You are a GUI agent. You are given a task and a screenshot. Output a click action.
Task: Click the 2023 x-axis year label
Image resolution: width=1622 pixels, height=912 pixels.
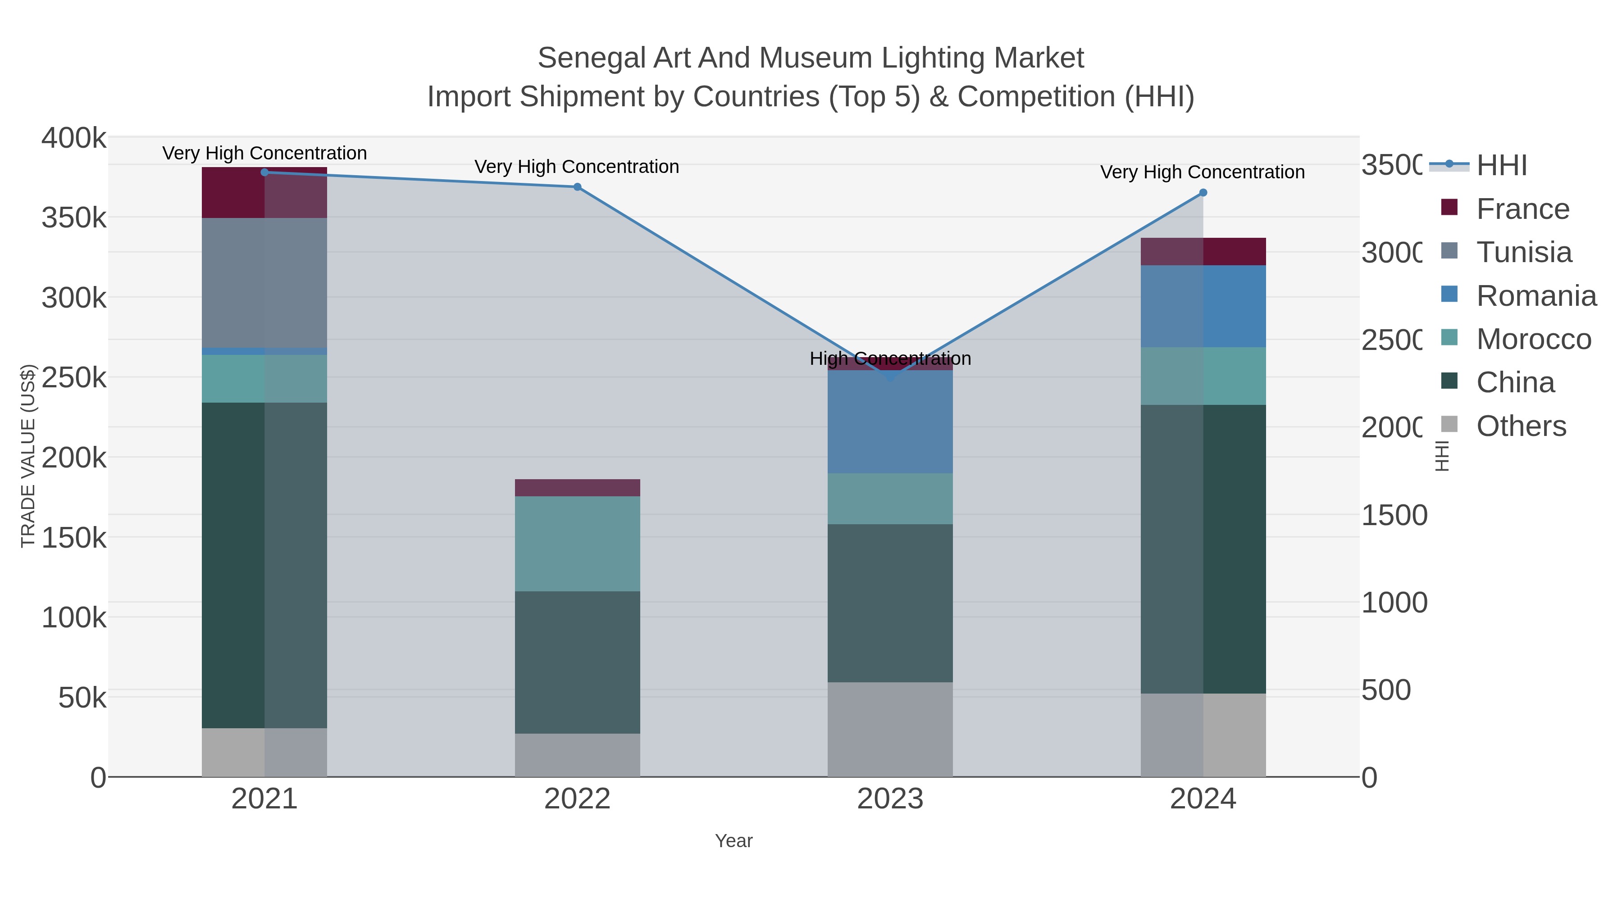pyautogui.click(x=890, y=799)
